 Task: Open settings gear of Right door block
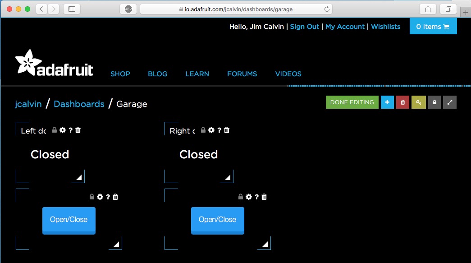[x=211, y=130]
